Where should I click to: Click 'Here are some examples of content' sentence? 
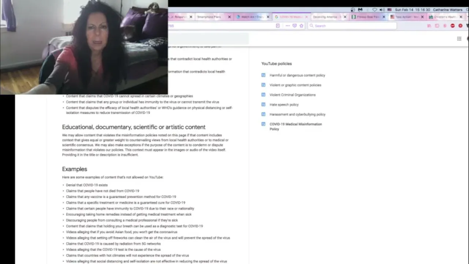[x=112, y=177]
